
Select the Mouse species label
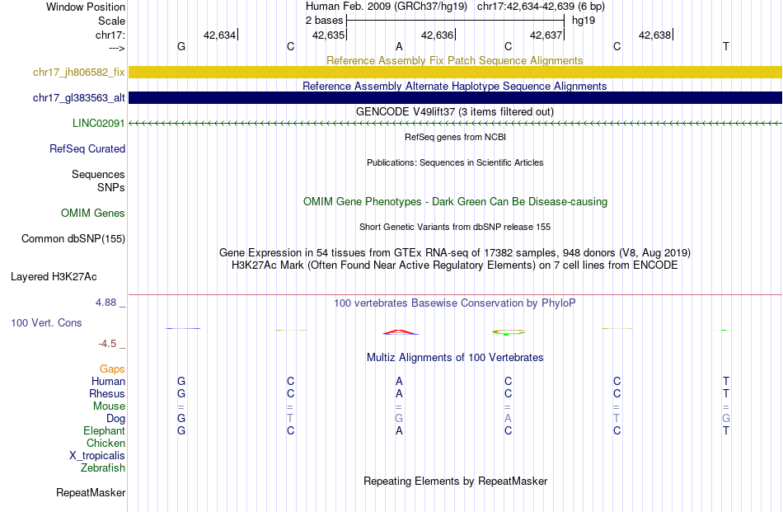coord(109,406)
